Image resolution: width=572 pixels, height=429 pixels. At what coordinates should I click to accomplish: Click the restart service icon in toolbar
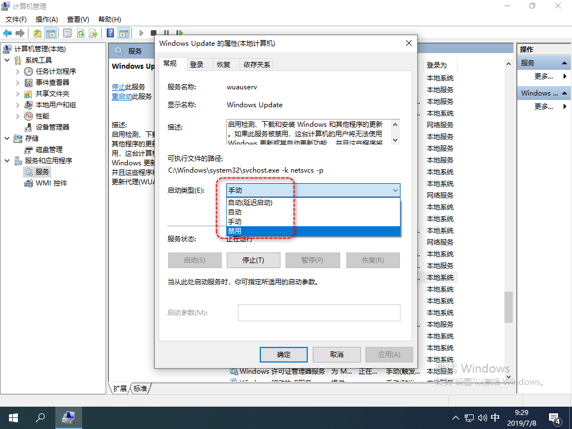point(179,33)
